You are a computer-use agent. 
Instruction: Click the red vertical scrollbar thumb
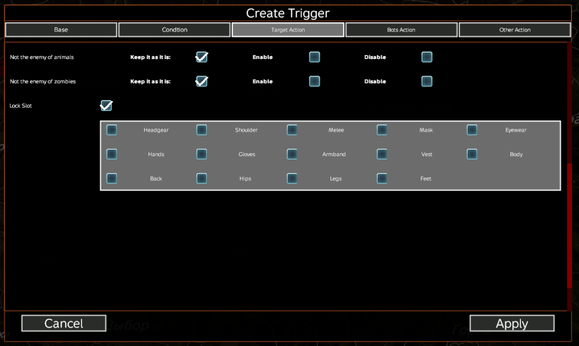tap(569, 225)
